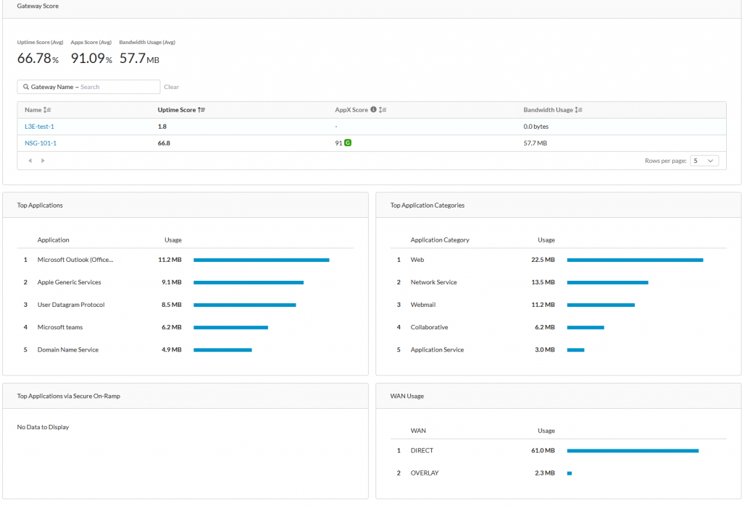Viewport: 742px width, 508px height.
Task: Click the WAN Usage panel title
Action: click(x=407, y=396)
